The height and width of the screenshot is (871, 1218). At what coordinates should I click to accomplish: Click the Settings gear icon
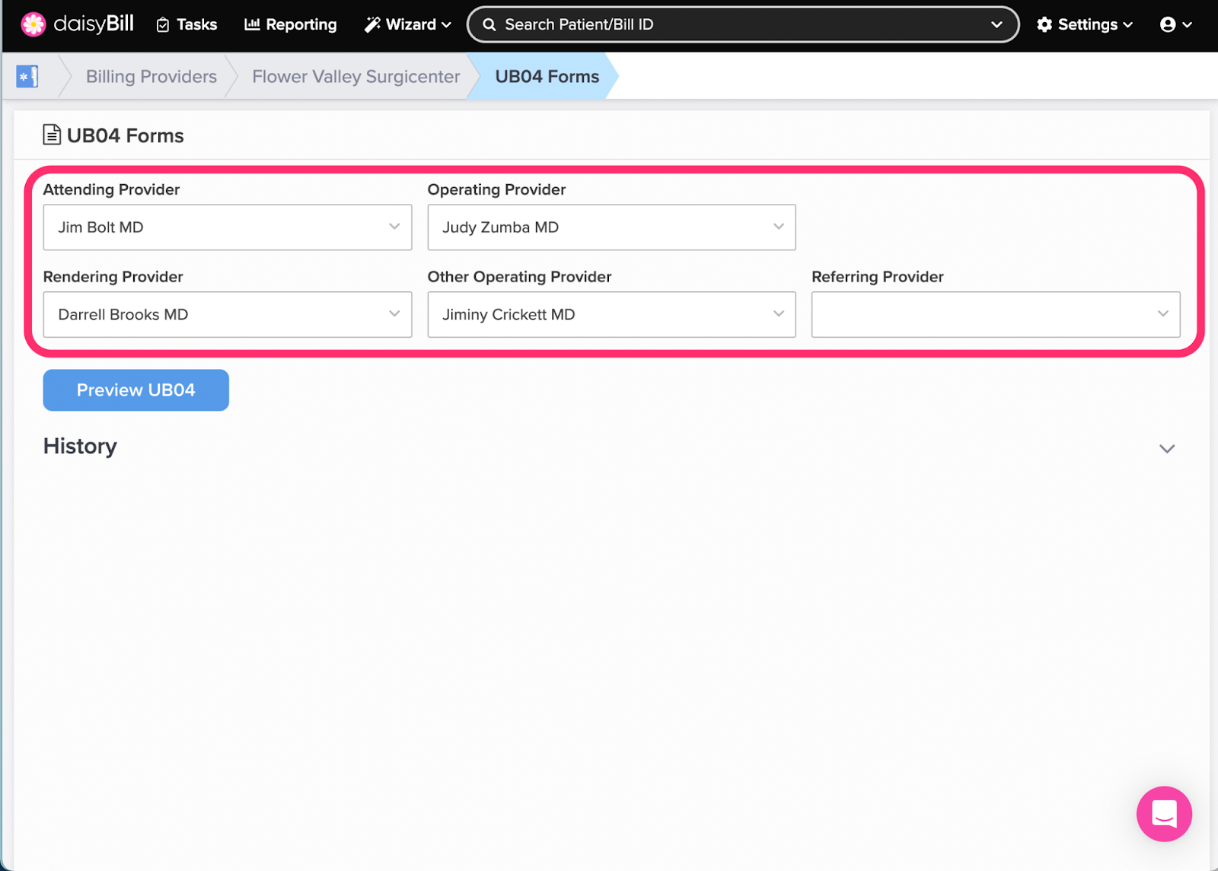(x=1044, y=24)
